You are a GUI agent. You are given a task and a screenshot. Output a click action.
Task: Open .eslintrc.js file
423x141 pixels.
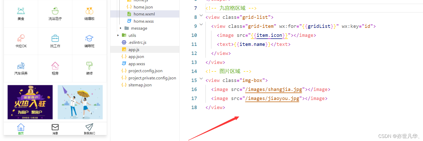coord(137,42)
